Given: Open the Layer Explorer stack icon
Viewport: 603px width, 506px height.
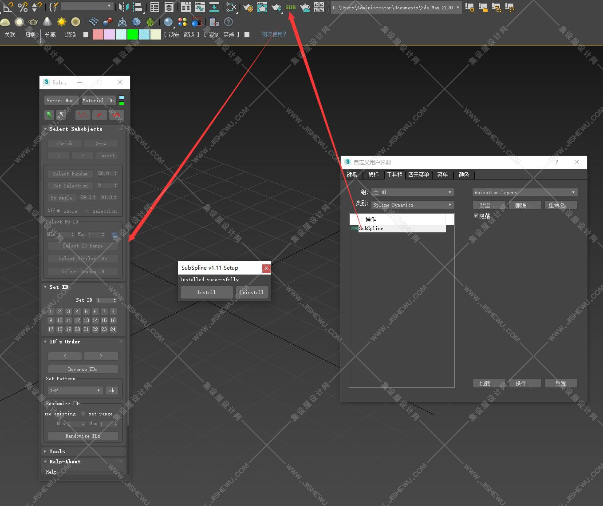Looking at the screenshot, I should pyautogui.click(x=169, y=7).
